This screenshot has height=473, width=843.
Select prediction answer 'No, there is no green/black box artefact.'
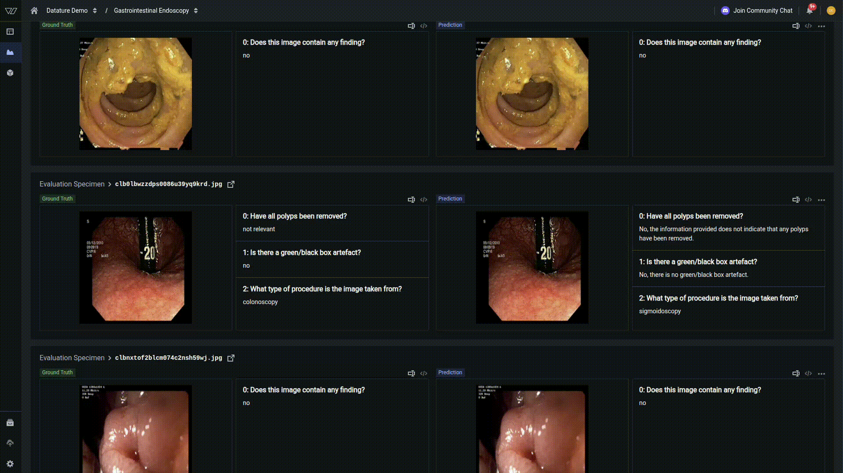point(694,275)
